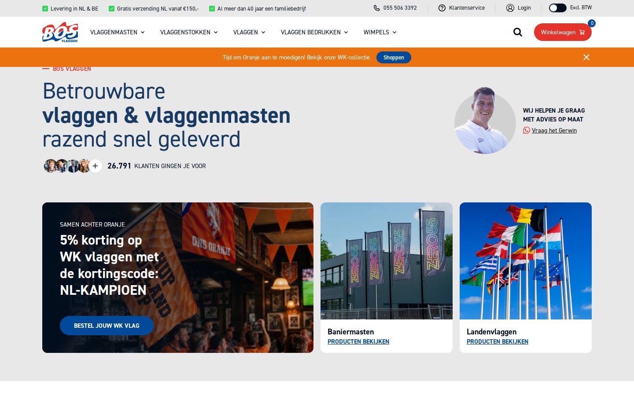Click BESTEL JOUW WK VLAG button
Screen dimensions: 634x396
coord(107,326)
